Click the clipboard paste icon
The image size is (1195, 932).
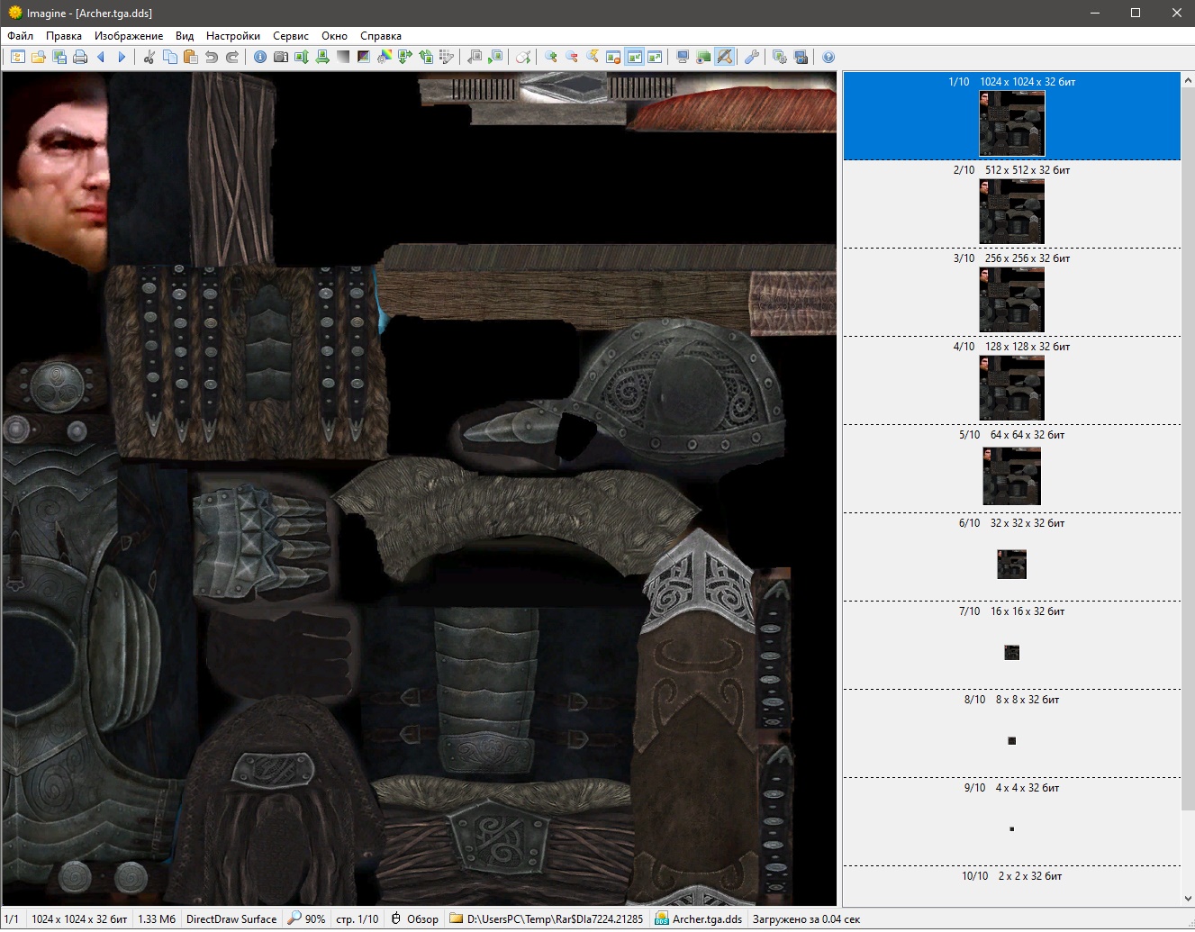coord(191,57)
